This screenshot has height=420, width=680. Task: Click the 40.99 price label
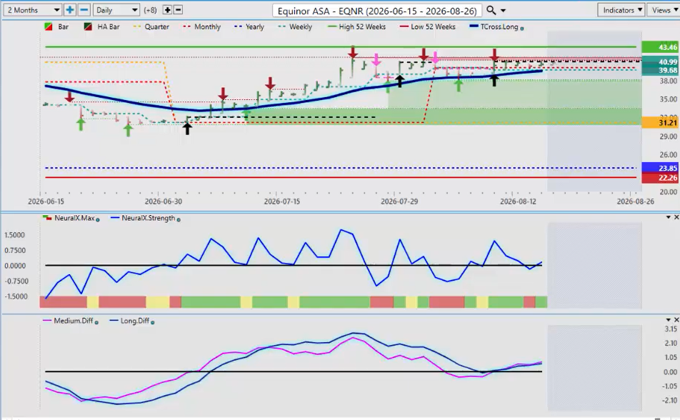coord(659,61)
